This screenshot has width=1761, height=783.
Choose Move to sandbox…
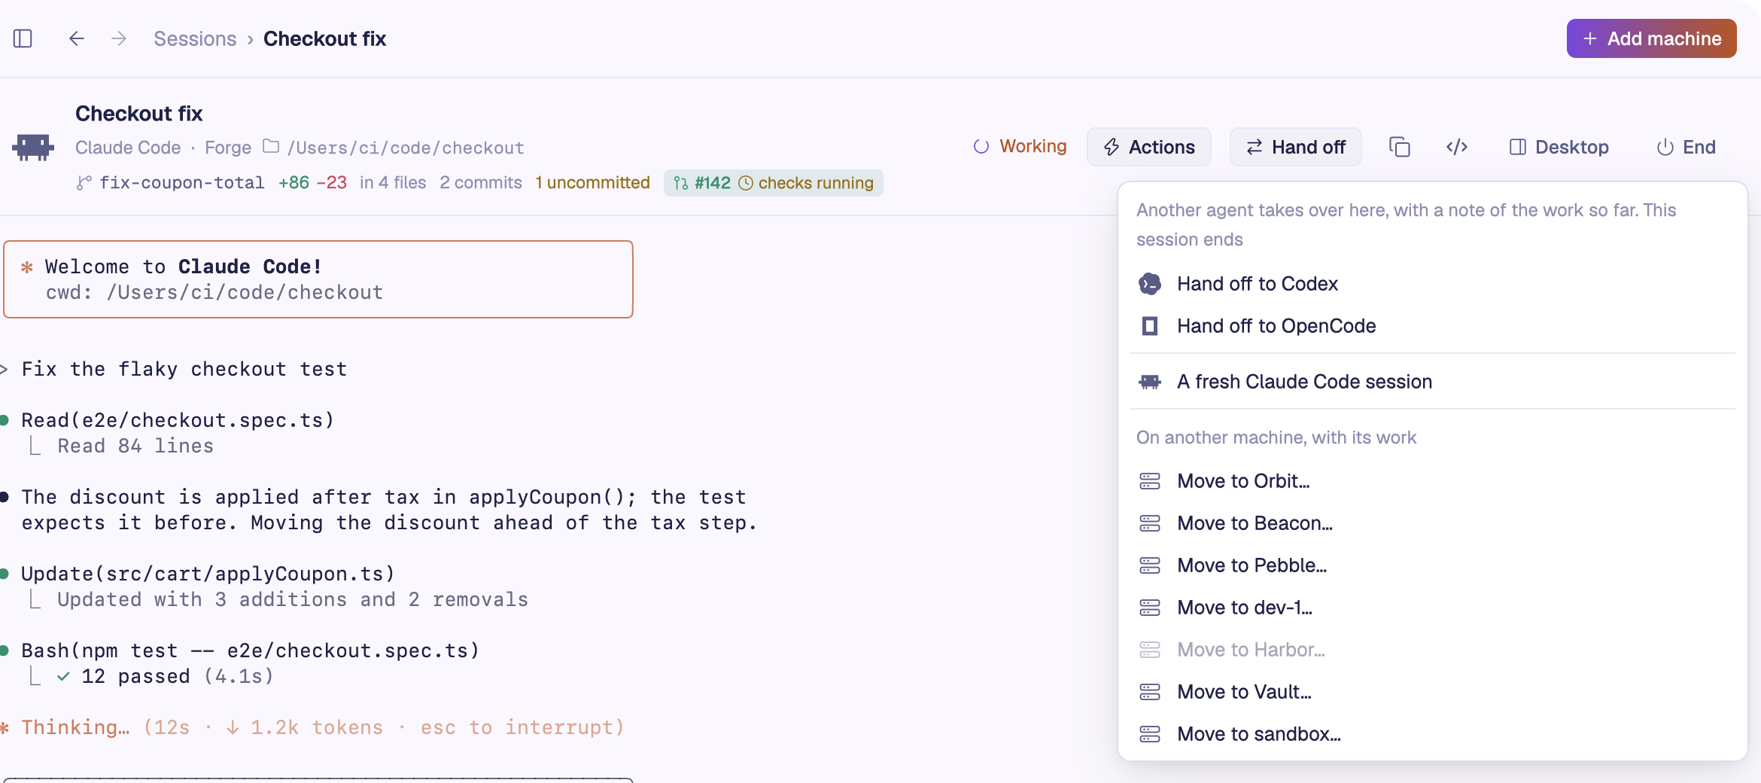(1433, 734)
